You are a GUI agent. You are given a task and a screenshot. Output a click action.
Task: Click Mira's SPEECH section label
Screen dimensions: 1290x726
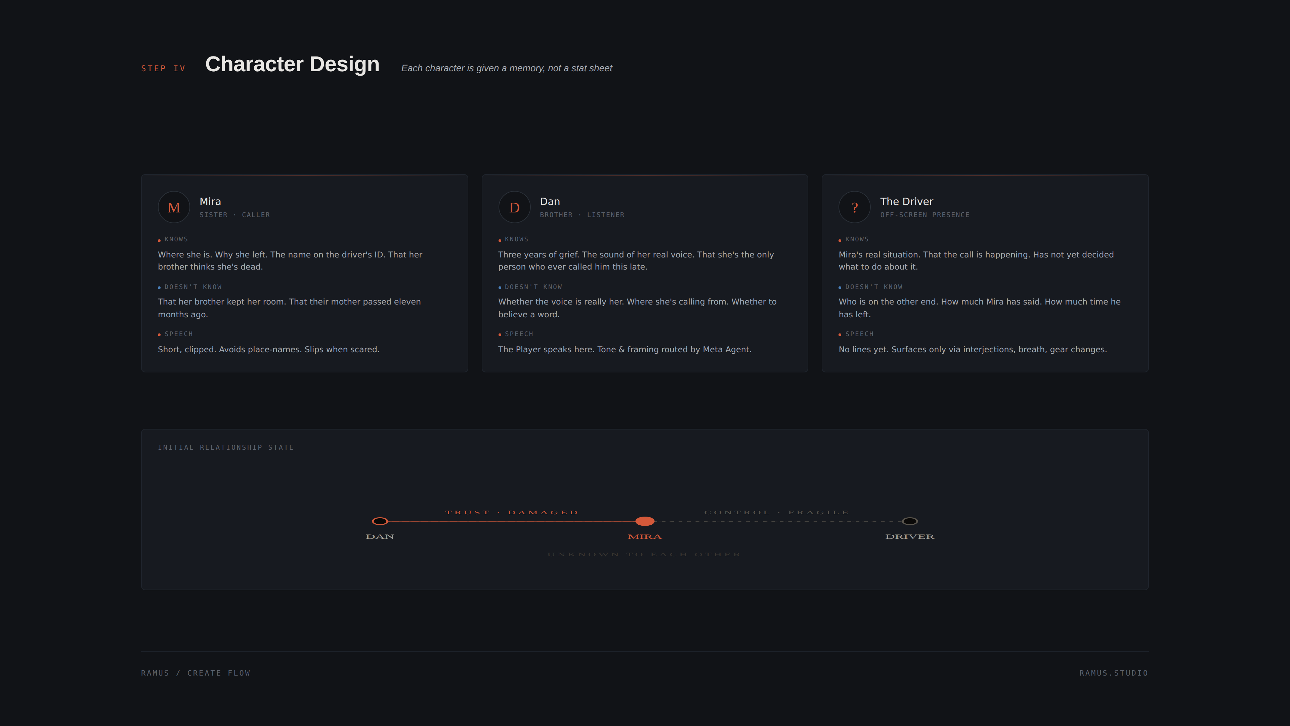pos(179,334)
